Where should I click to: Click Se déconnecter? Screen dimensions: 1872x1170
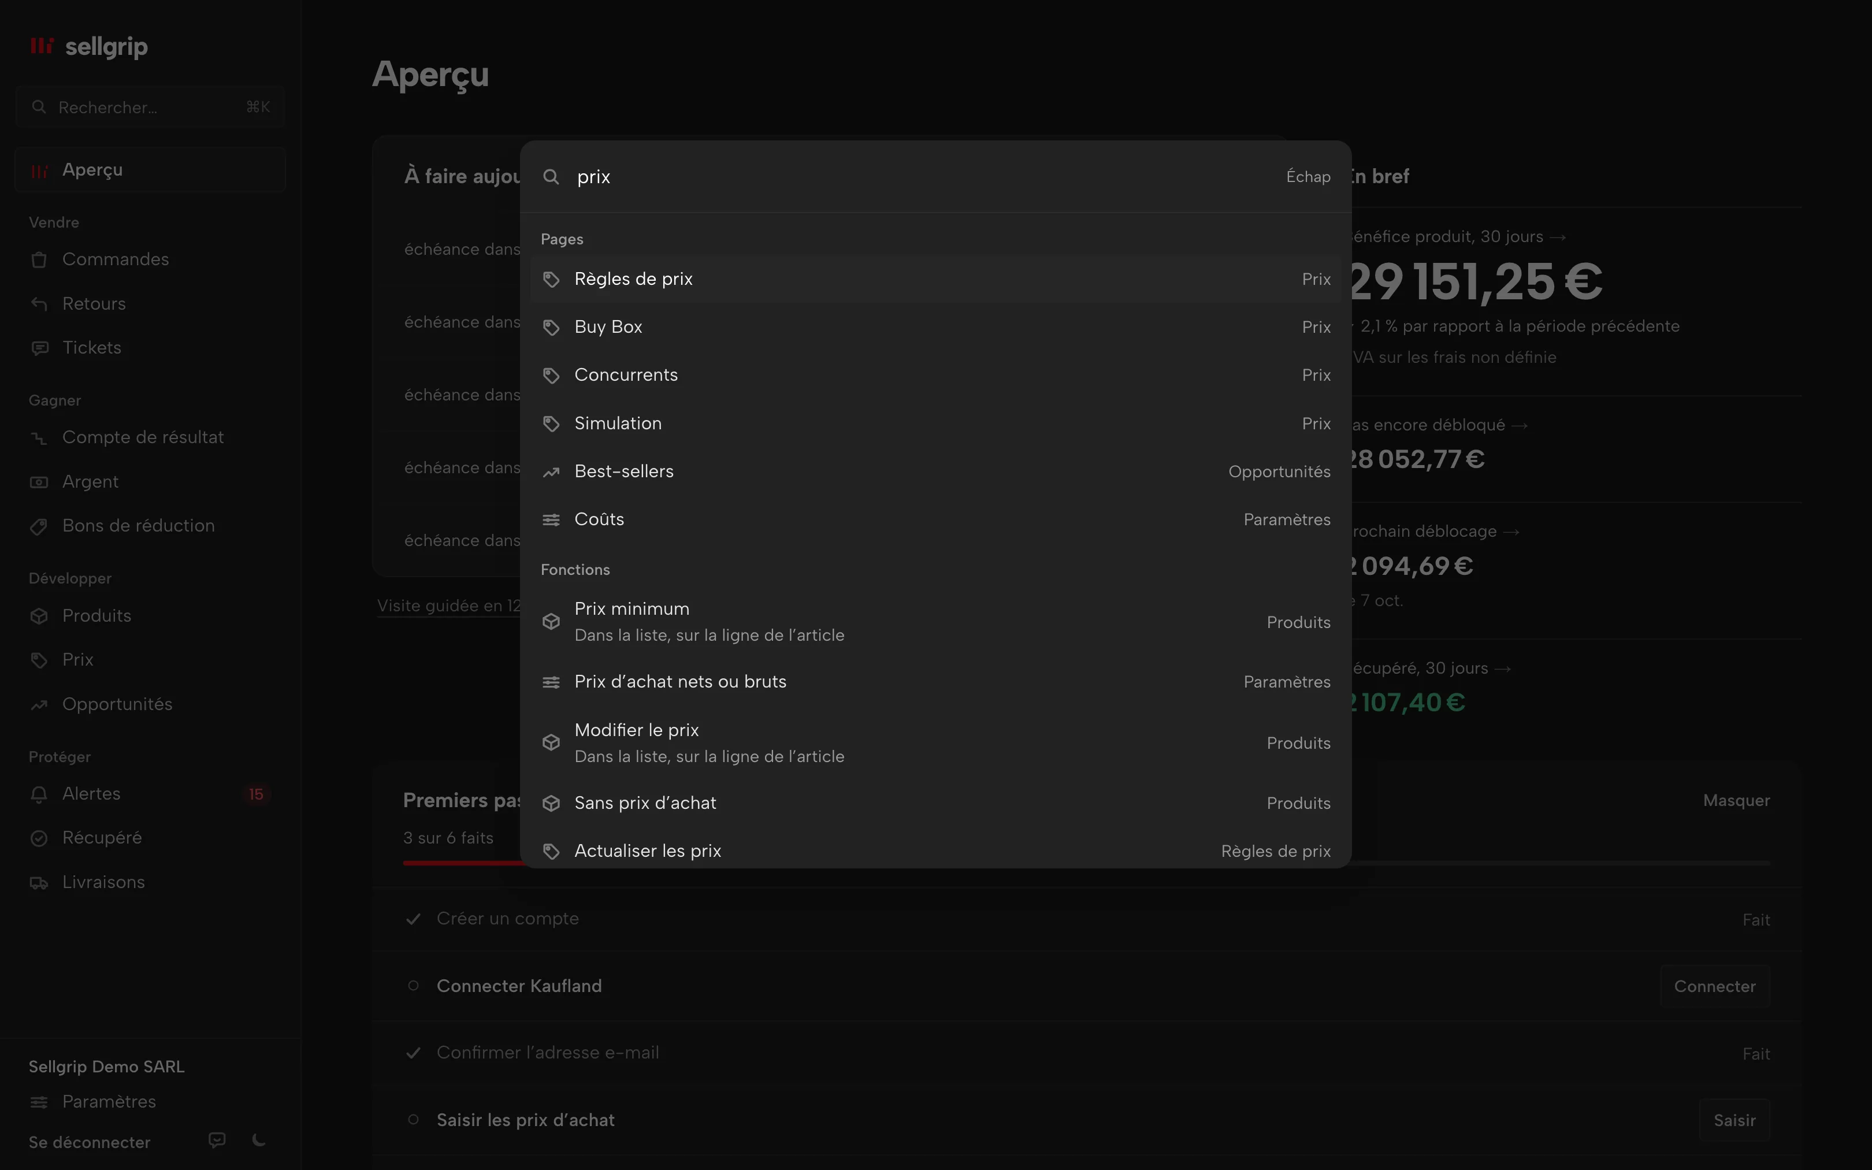pos(90,1142)
